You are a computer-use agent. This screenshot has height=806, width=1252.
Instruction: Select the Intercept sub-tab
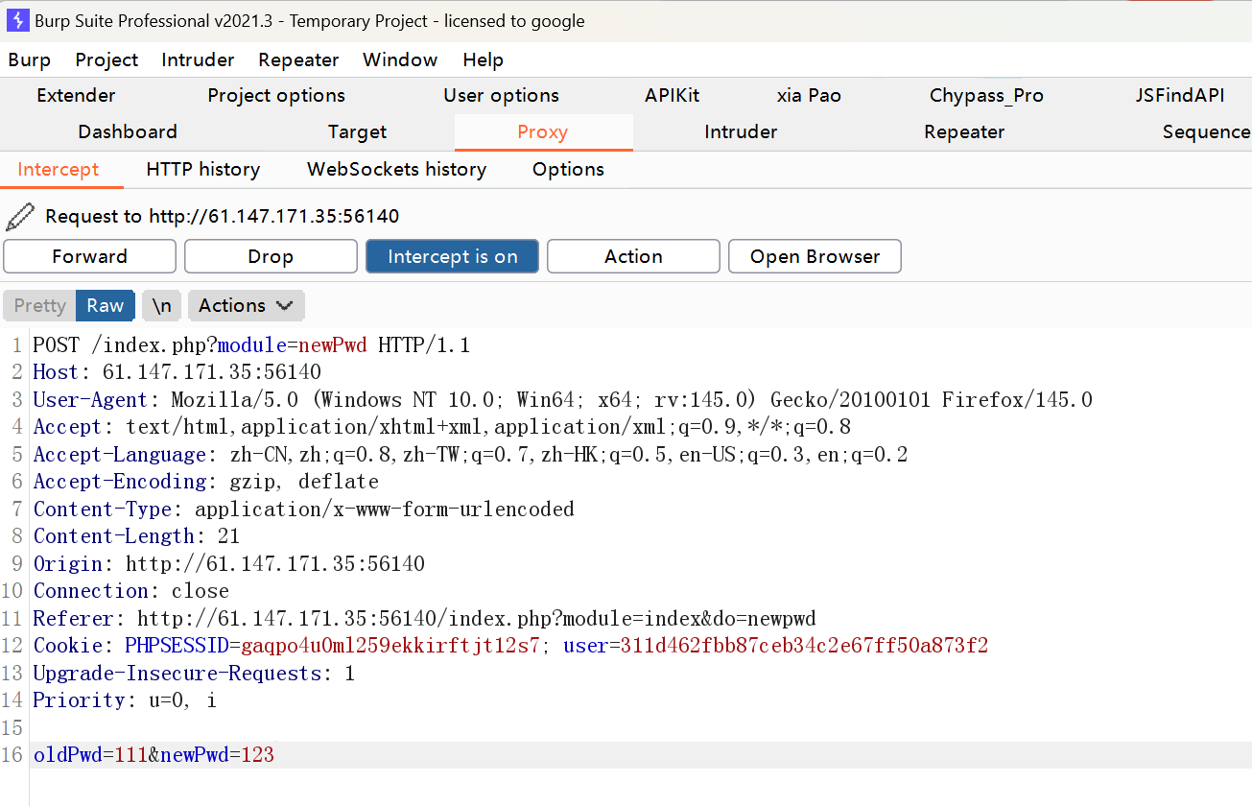click(59, 169)
